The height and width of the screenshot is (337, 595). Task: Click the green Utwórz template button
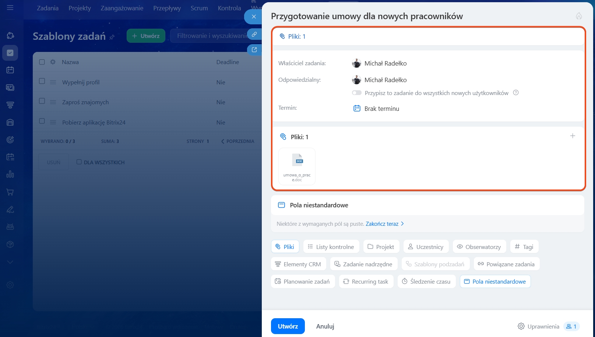tap(146, 36)
